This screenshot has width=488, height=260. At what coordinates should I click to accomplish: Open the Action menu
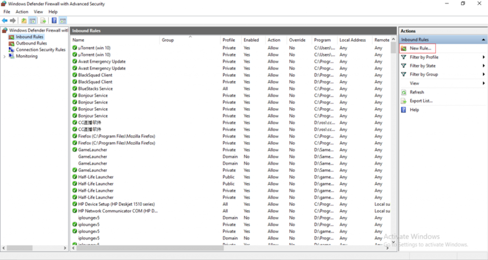coord(22,12)
